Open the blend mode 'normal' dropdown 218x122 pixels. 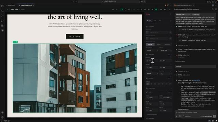[152, 50]
